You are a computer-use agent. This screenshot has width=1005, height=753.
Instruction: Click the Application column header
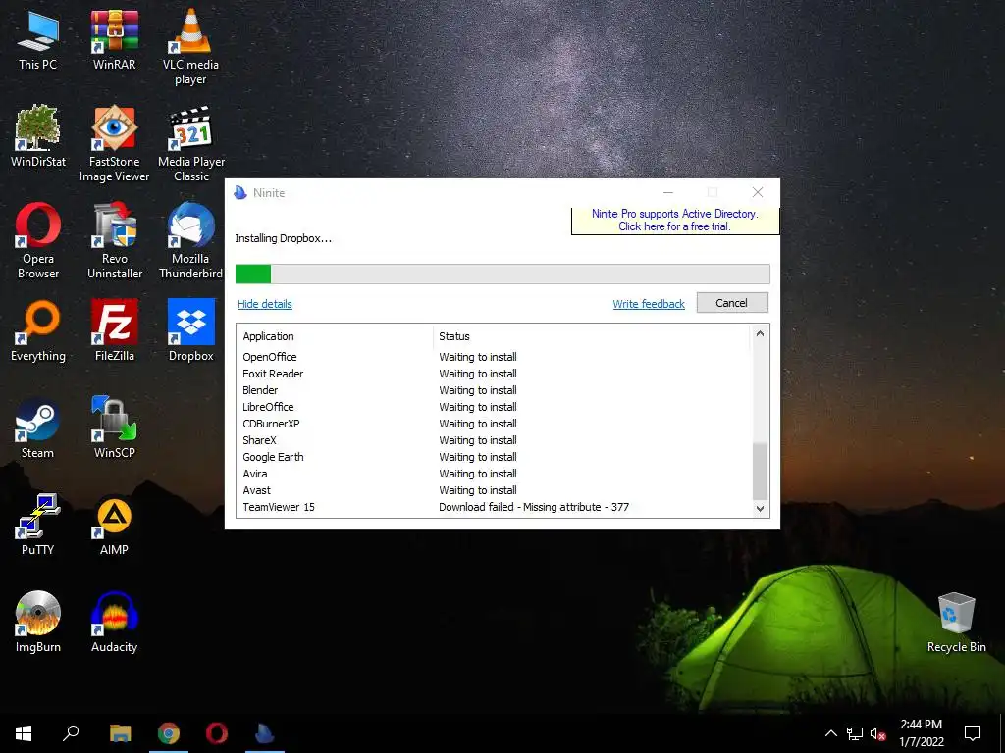click(335, 336)
